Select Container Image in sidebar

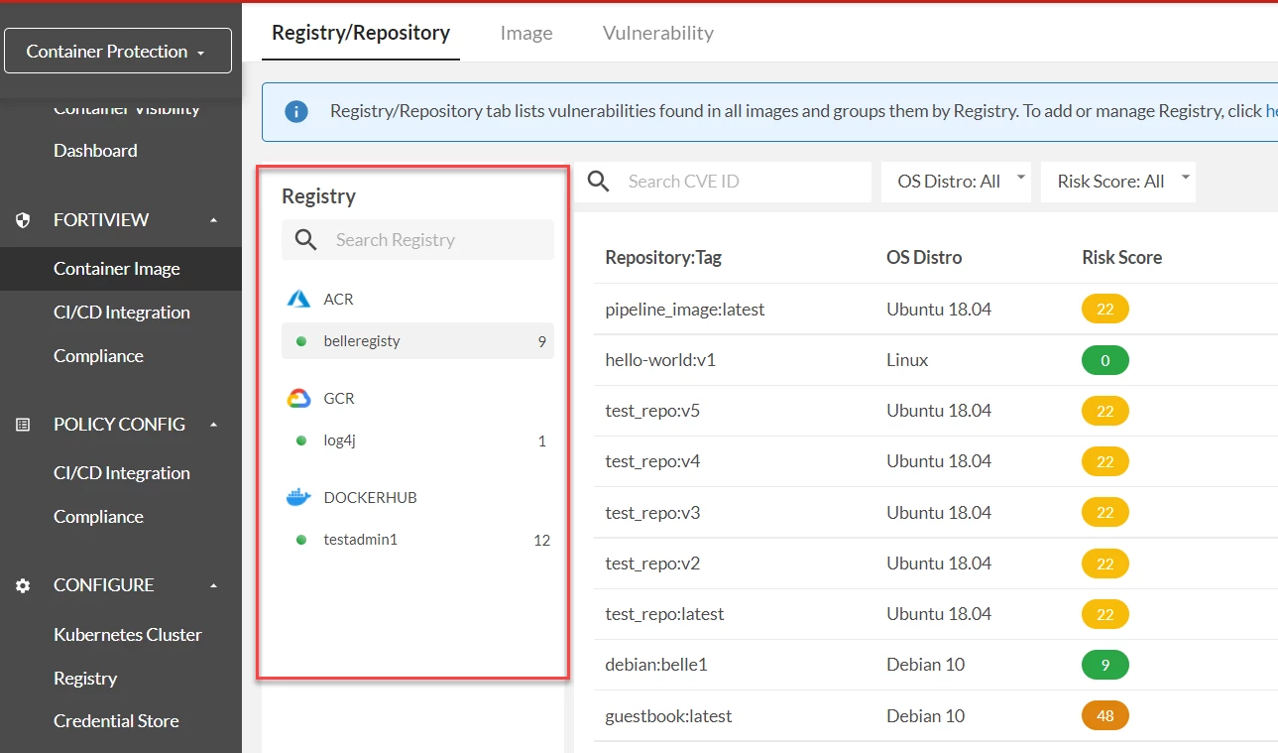(x=121, y=269)
